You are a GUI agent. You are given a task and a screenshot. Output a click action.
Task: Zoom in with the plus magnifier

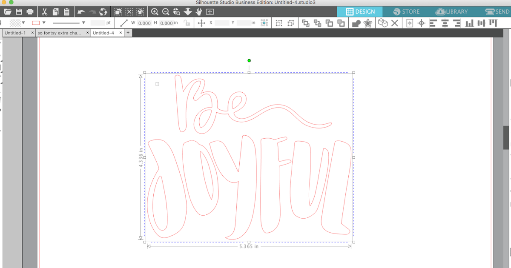155,12
